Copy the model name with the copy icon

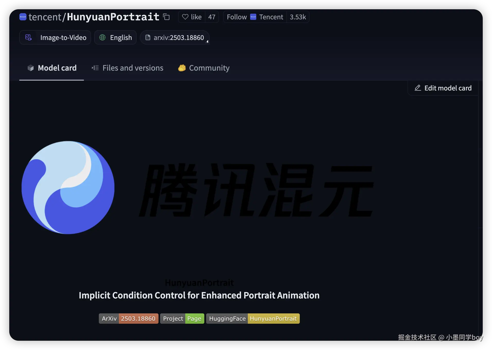click(x=166, y=17)
